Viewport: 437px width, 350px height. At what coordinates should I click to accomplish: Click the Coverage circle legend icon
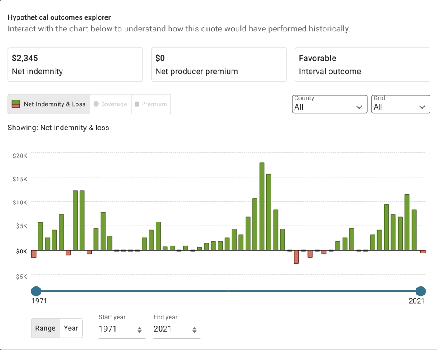96,104
